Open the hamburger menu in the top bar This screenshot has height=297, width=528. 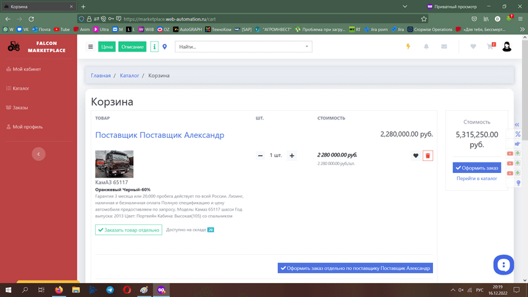(90, 47)
